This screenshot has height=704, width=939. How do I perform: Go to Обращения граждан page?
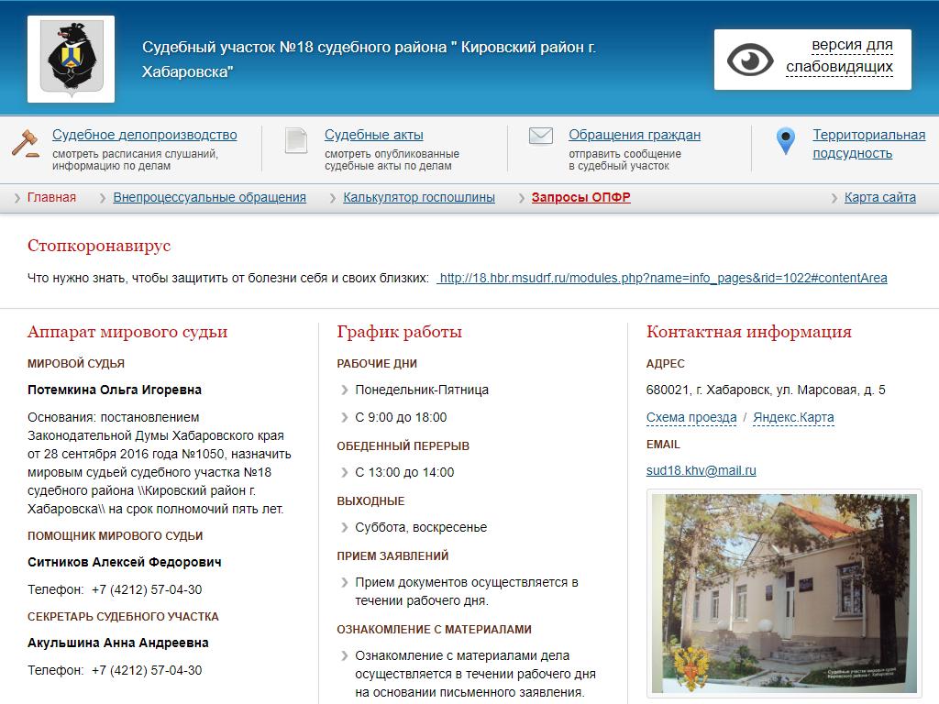634,135
